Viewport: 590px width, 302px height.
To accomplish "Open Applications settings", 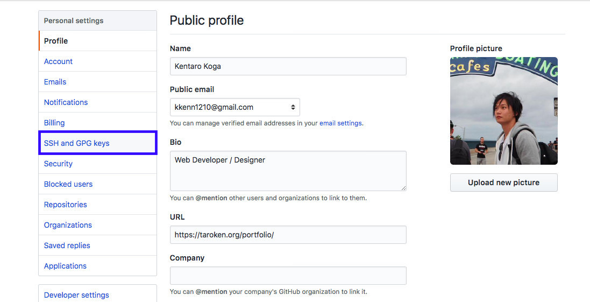I will (x=65, y=266).
